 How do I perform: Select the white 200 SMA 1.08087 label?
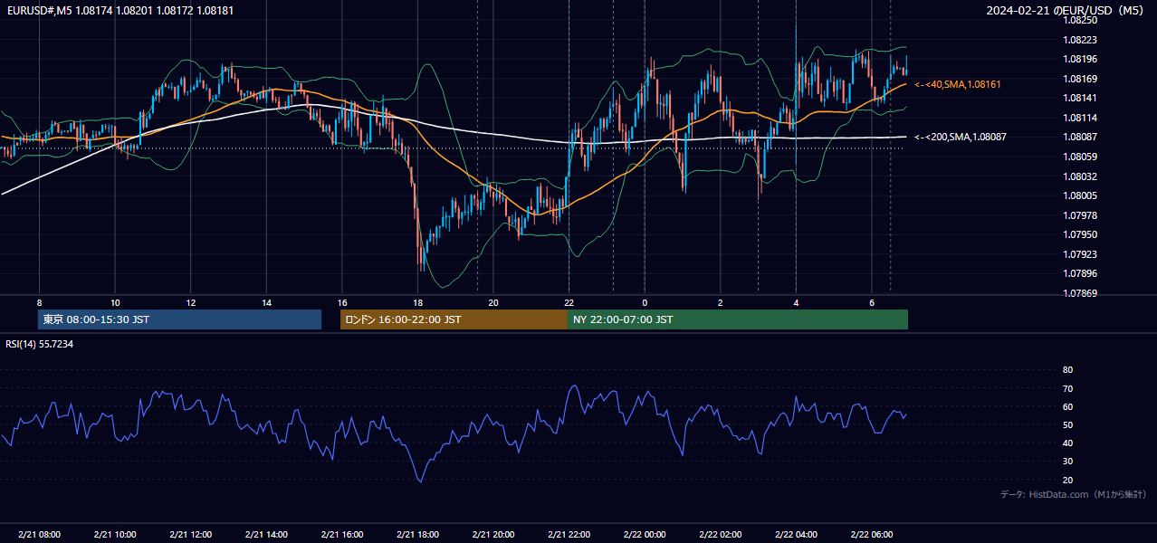click(961, 137)
